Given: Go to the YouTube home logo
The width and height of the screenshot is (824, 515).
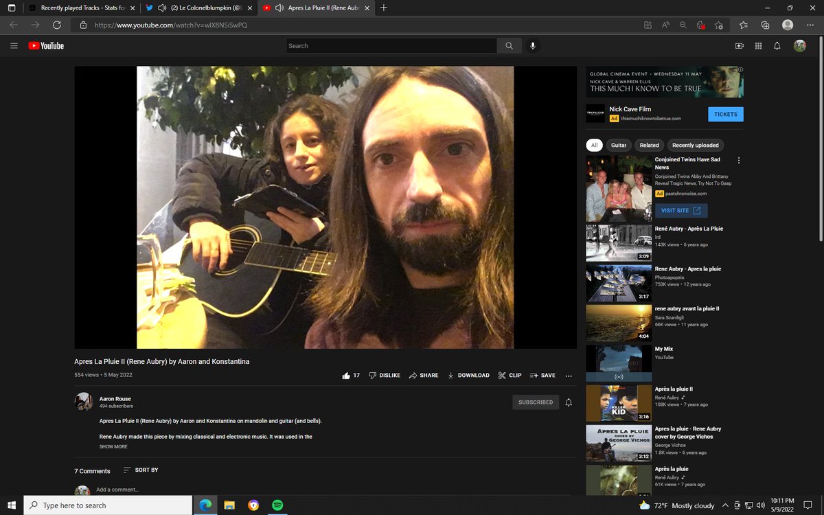Looking at the screenshot, I should tap(46, 46).
